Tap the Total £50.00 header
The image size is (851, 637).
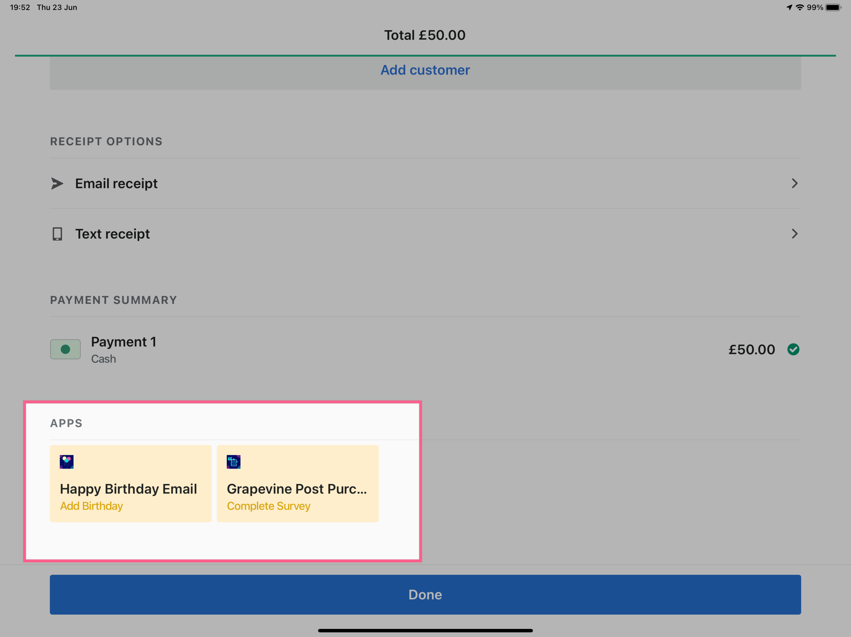coord(425,35)
